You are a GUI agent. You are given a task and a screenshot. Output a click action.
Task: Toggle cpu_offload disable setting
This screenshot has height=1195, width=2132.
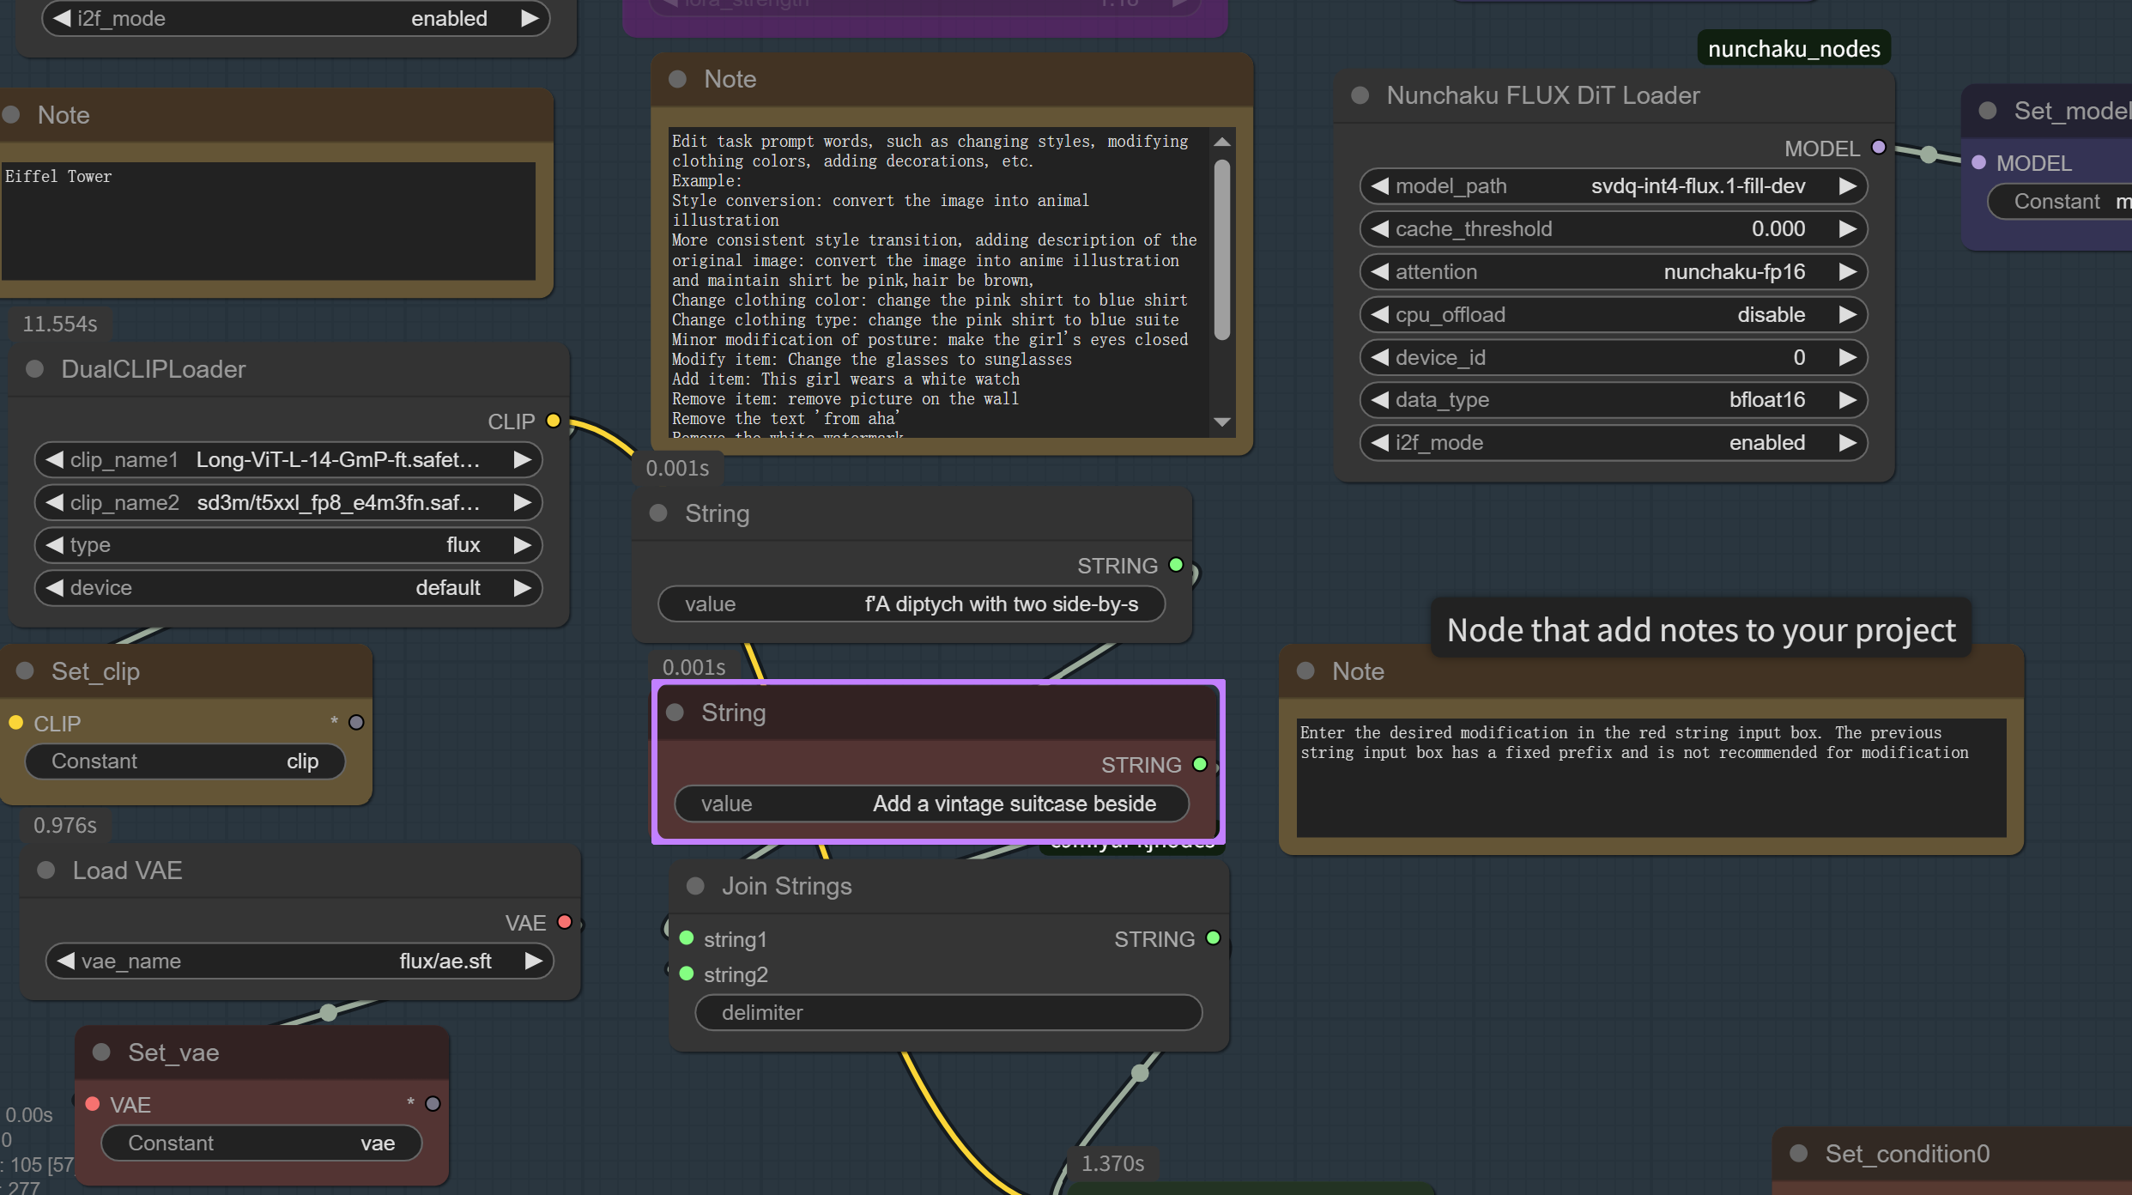click(1614, 315)
